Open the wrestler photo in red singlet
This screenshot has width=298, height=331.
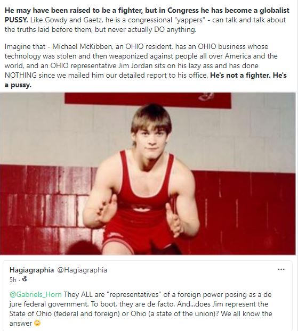pyautogui.click(x=148, y=173)
